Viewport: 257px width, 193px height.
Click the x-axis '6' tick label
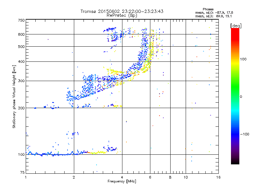click(x=150, y=177)
